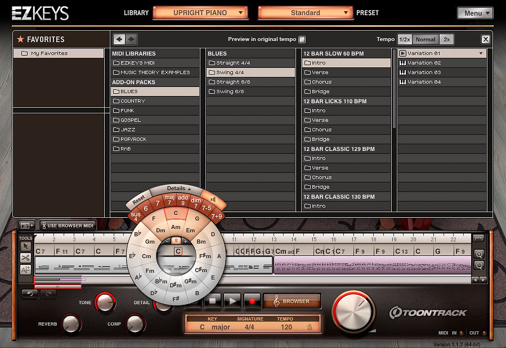
Task: Open 12 Bar Slow Intro folder
Action: 346,63
